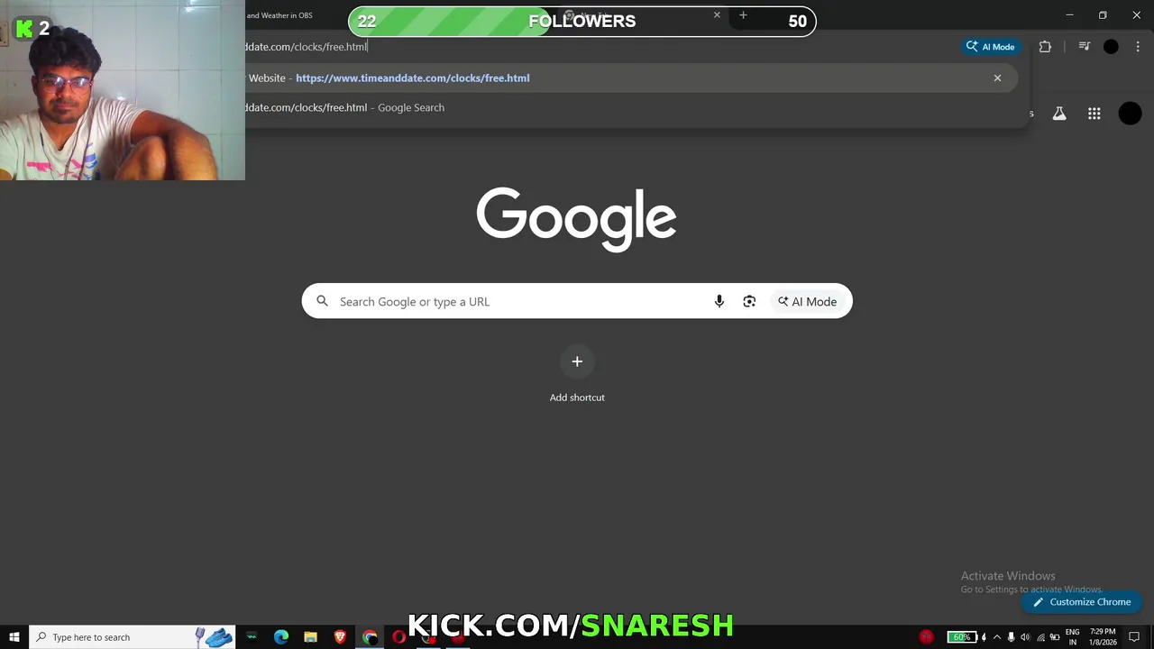The width and height of the screenshot is (1154, 649).
Task: Restore down the Chrome window
Action: (1103, 15)
